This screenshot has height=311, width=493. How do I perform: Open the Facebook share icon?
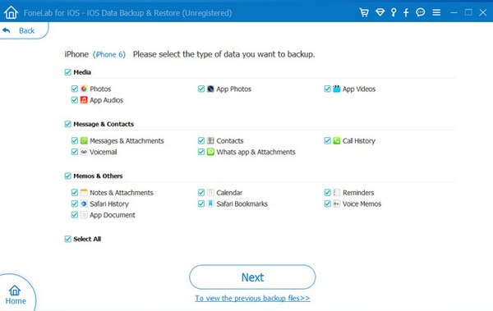click(406, 12)
